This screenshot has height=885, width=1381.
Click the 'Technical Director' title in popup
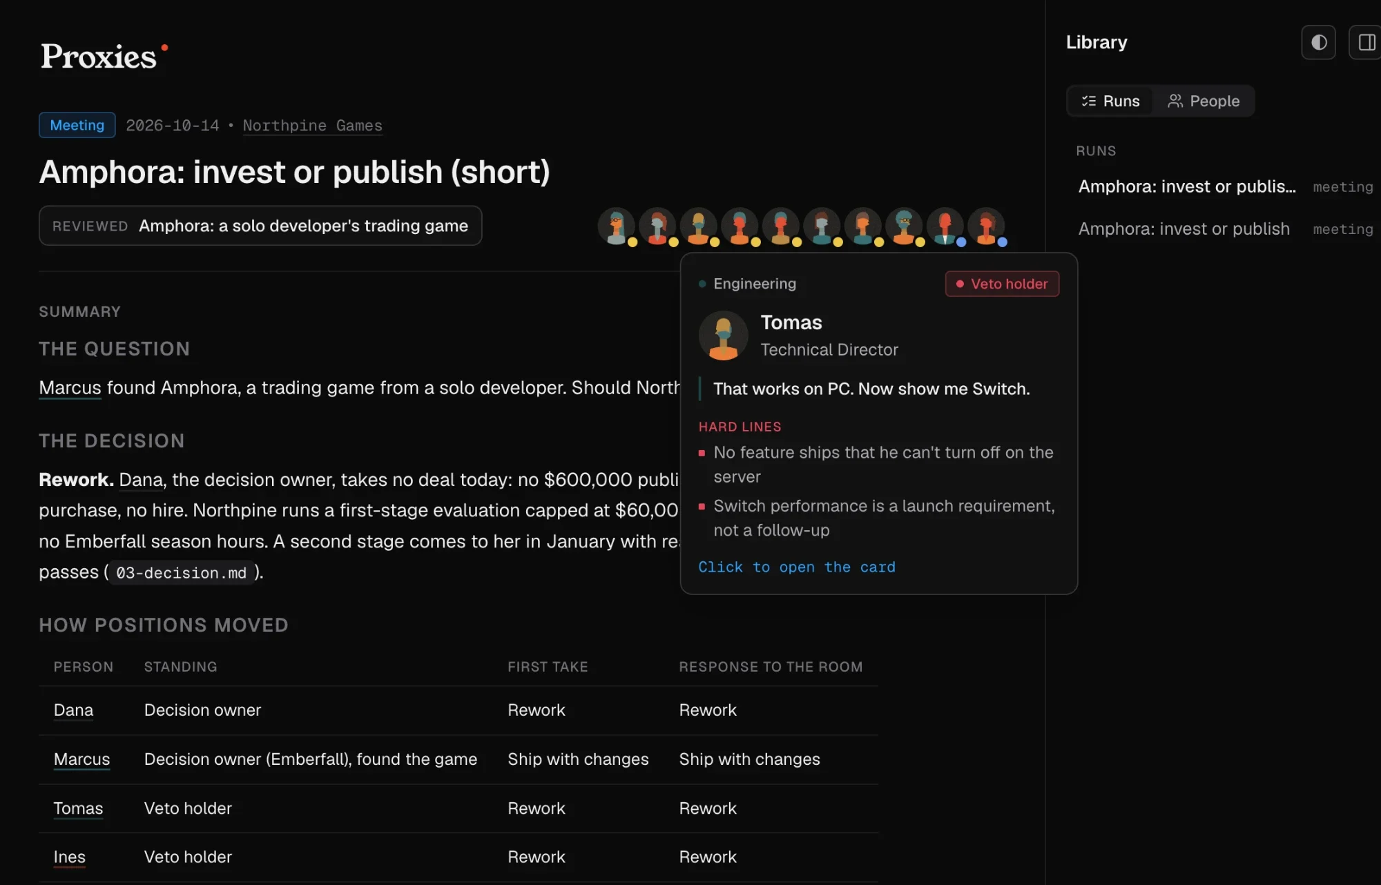click(829, 350)
